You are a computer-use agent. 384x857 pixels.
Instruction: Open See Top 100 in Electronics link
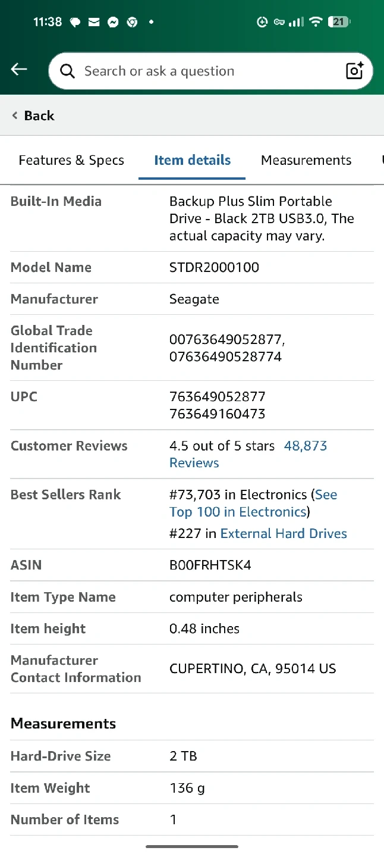click(253, 503)
